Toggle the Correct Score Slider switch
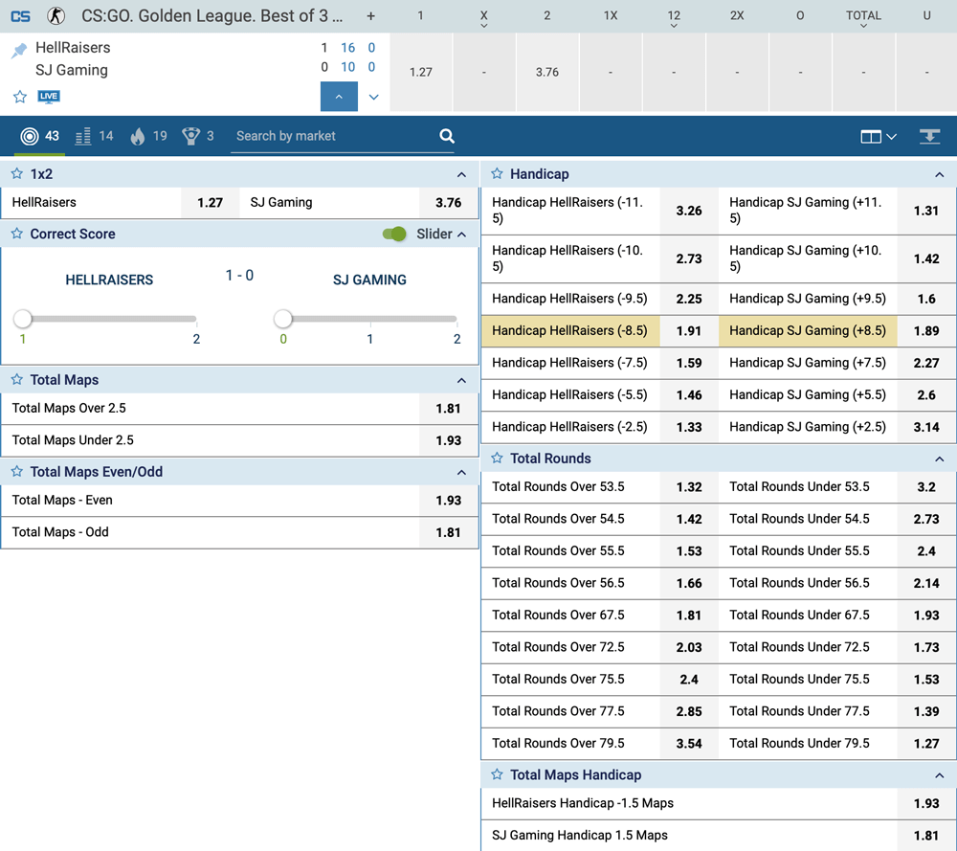This screenshot has height=851, width=957. pos(394,234)
